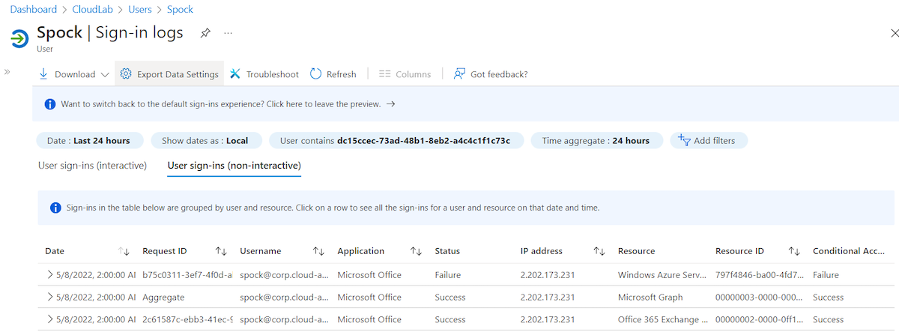Click the arrow after leave the preview
Viewport: 899px width, 332px height.
pyautogui.click(x=390, y=104)
